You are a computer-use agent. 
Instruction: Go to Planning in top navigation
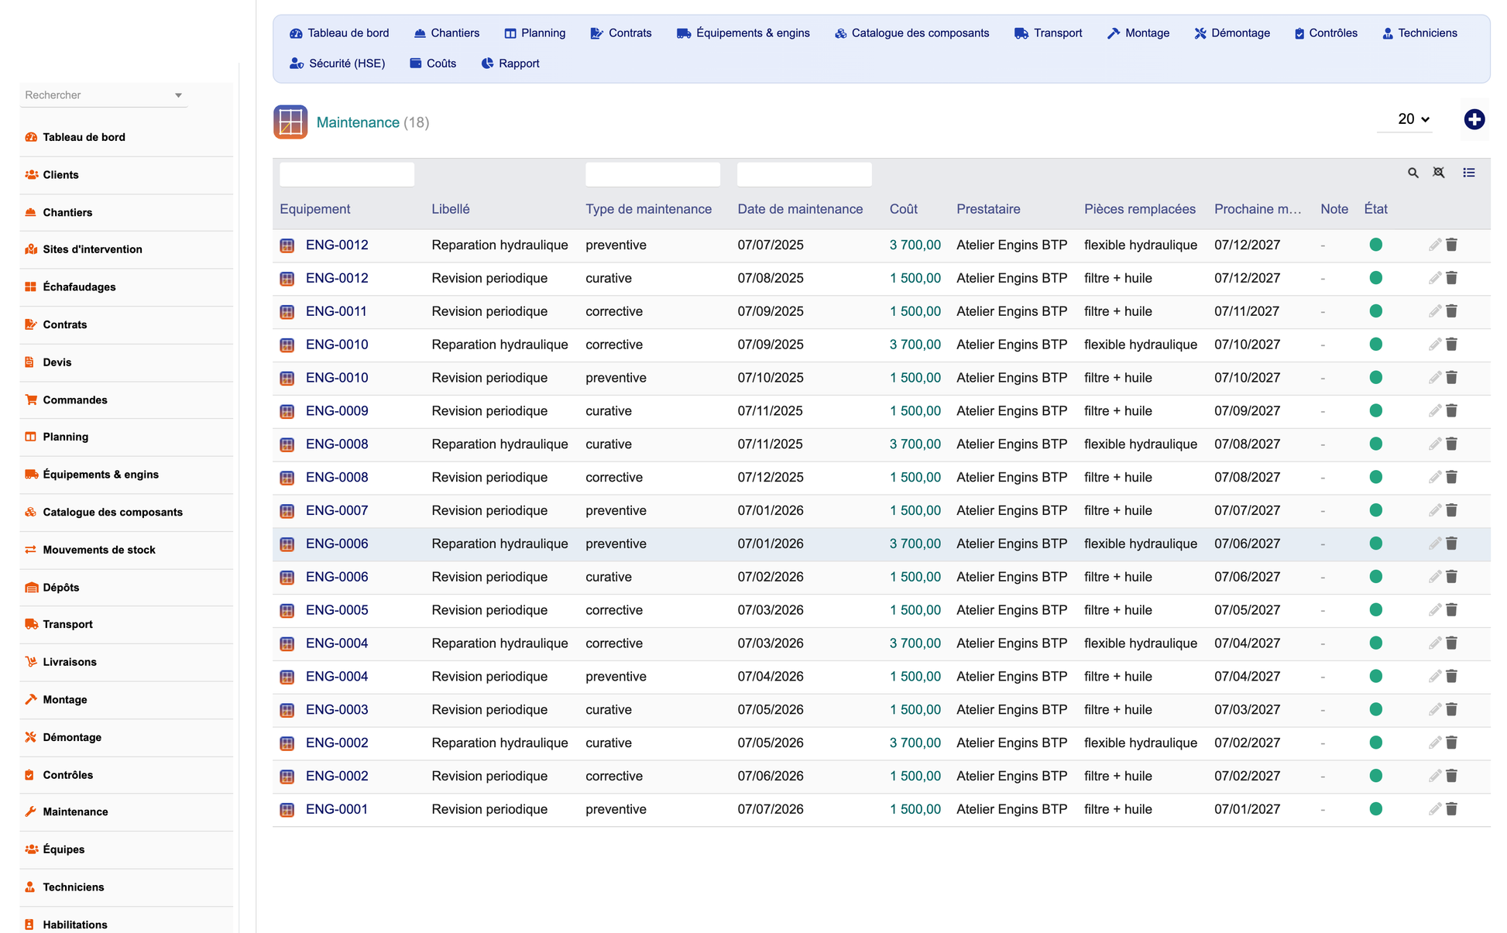(535, 33)
